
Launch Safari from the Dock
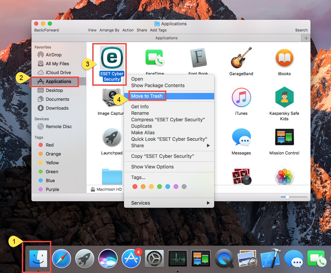tap(61, 259)
